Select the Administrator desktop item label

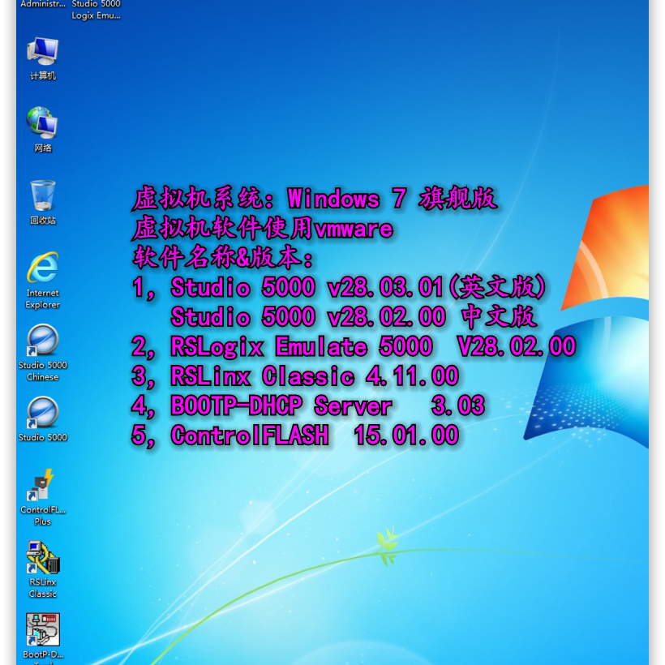pos(43,4)
